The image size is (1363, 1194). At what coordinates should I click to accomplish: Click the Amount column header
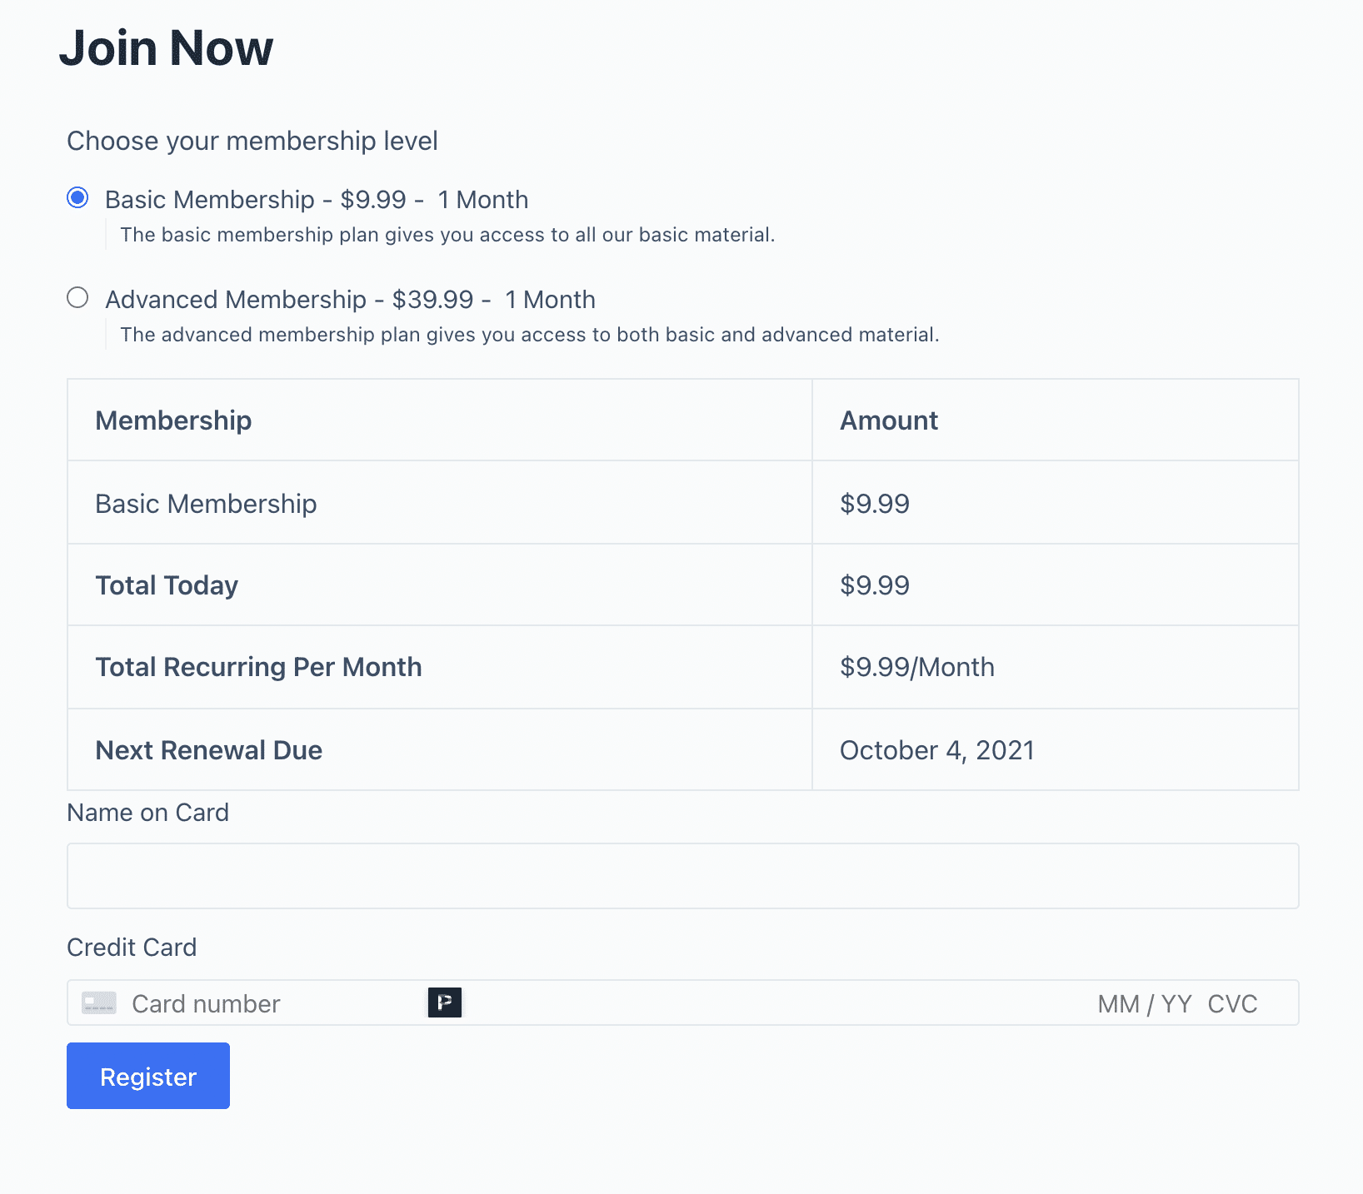(887, 420)
